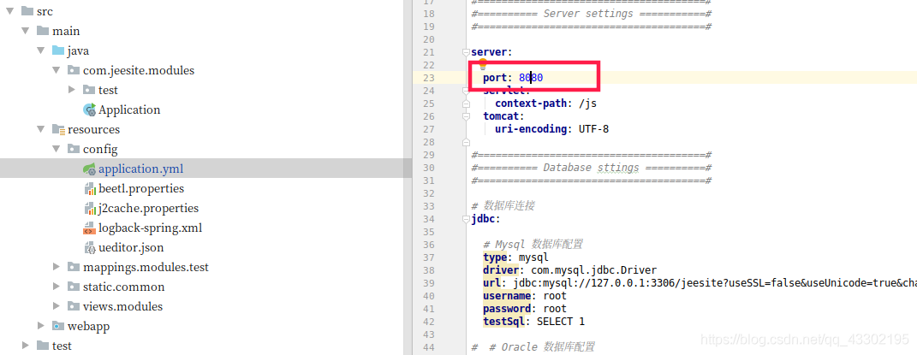Viewport: 917px width, 355px height.
Task: Click the 'tomcat:' key text
Action: 503,116
